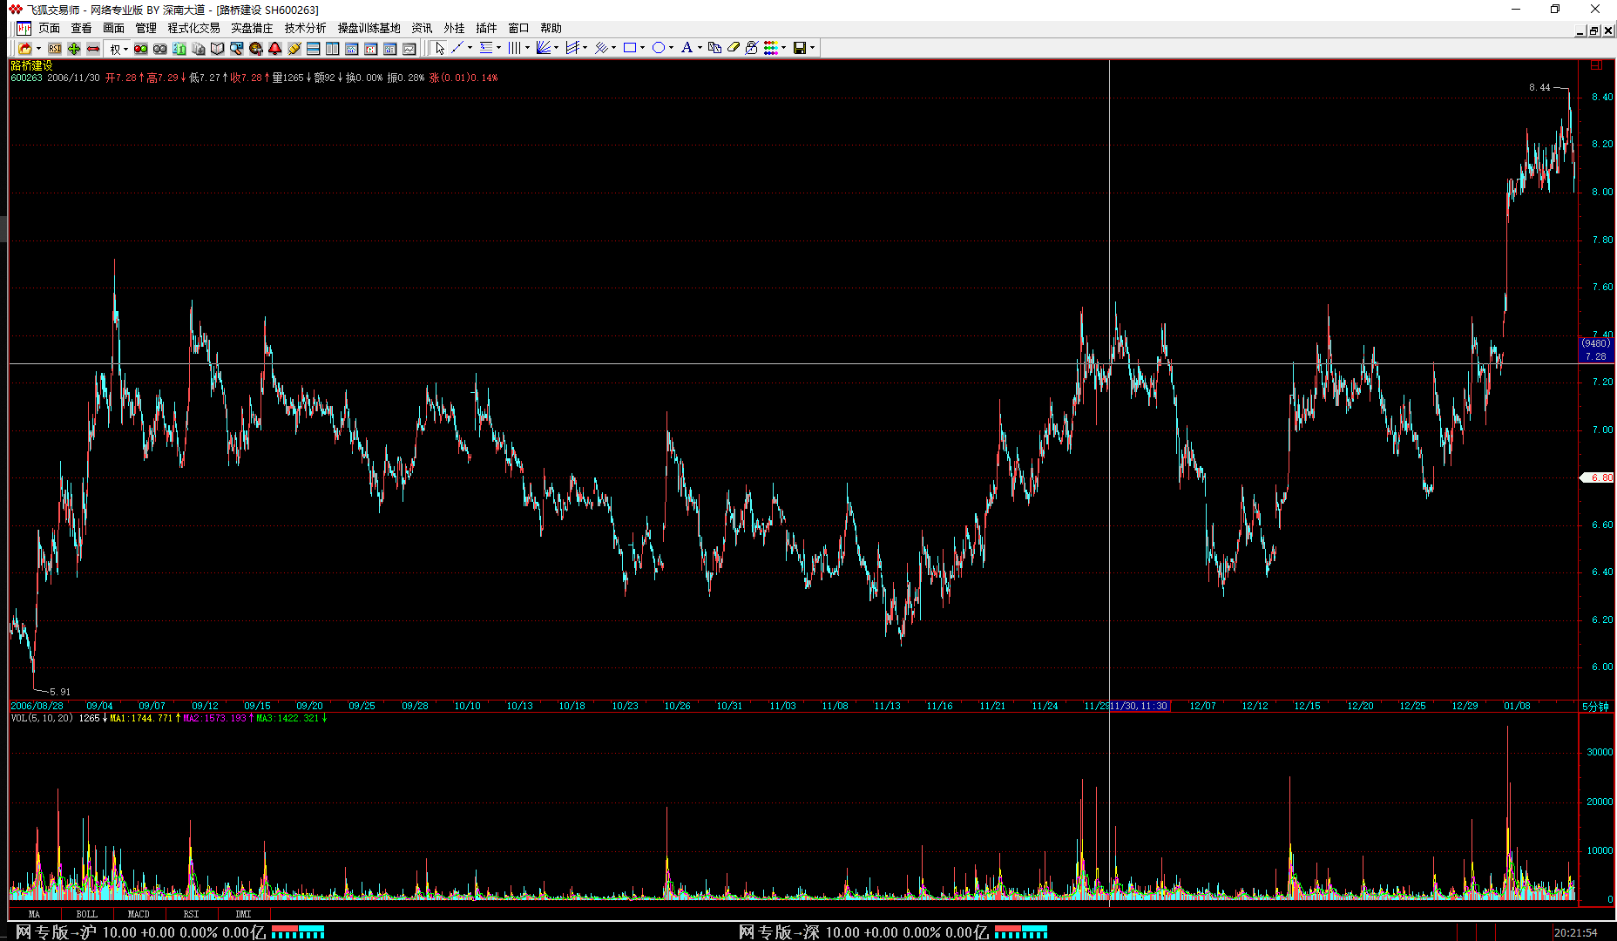Image resolution: width=1617 pixels, height=941 pixels.
Task: Click the magnifier search icon in toolbar
Action: pyautogui.click(x=237, y=49)
